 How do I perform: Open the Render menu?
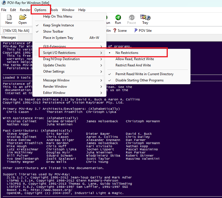(x=25, y=10)
